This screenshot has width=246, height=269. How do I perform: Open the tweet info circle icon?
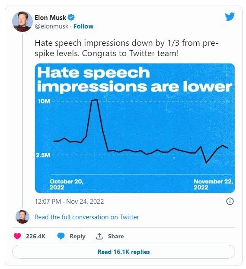(x=230, y=201)
